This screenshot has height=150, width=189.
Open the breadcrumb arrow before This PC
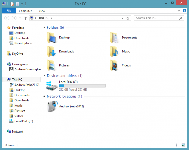(36, 18)
